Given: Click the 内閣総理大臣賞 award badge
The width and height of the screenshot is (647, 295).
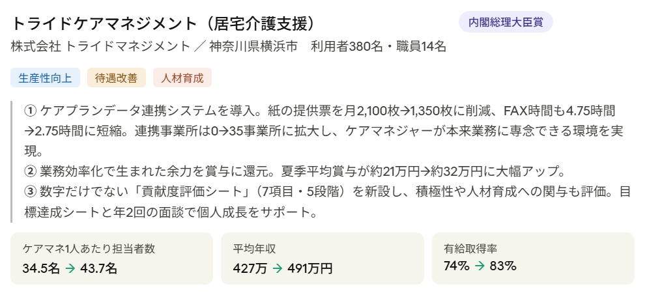Looking at the screenshot, I should 506,22.
